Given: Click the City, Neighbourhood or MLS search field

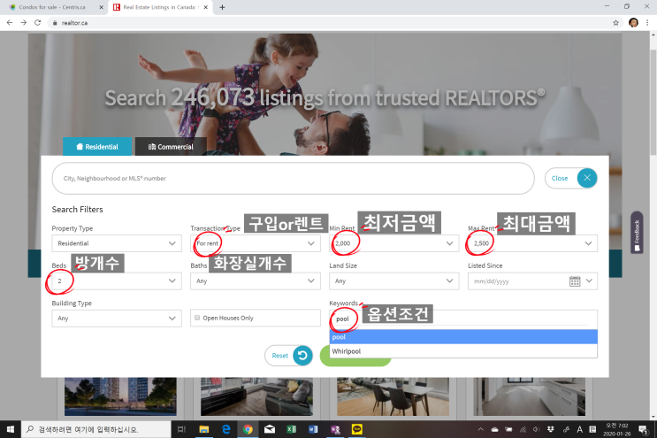Looking at the screenshot, I should point(293,178).
